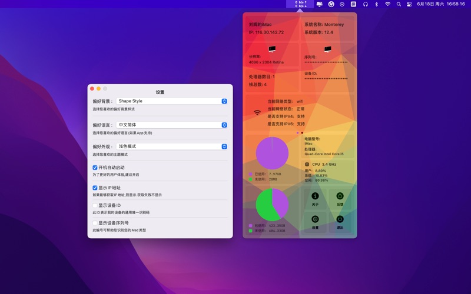Screen dimensions: 471x294
Task: Uncheck the 显示IP地址 checkbox
Action: pos(95,188)
